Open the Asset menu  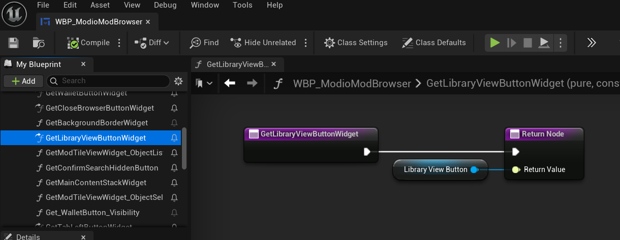click(100, 5)
